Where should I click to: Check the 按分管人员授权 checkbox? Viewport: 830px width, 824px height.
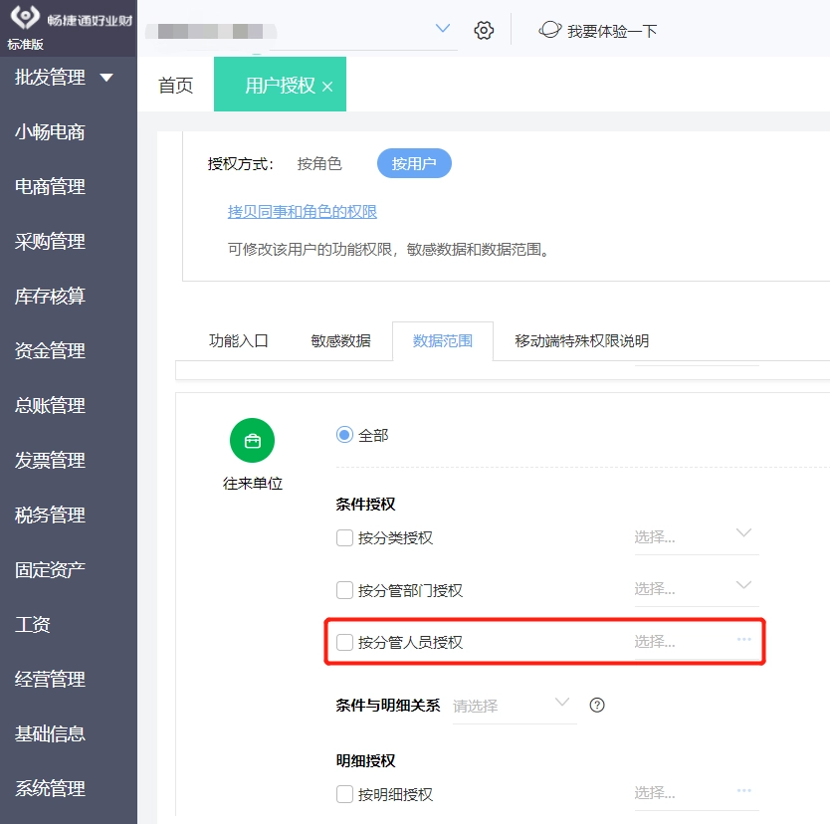(344, 642)
